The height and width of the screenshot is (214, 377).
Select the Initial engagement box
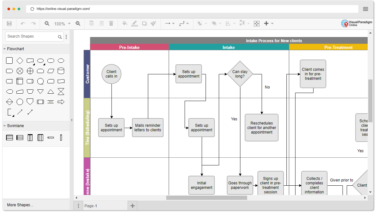pyautogui.click(x=201, y=185)
